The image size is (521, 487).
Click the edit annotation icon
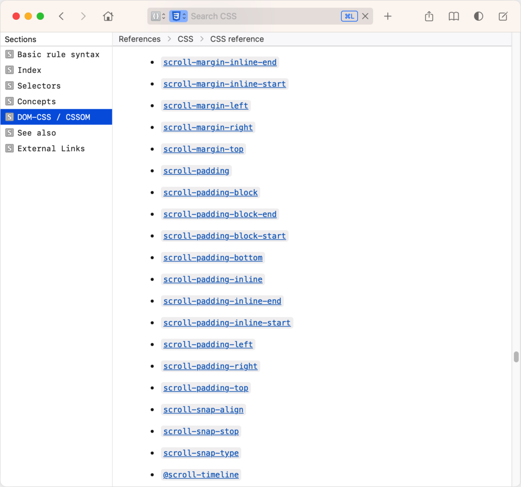click(503, 16)
